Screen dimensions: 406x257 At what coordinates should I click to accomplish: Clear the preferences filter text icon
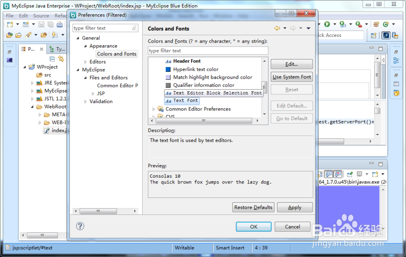point(134,28)
